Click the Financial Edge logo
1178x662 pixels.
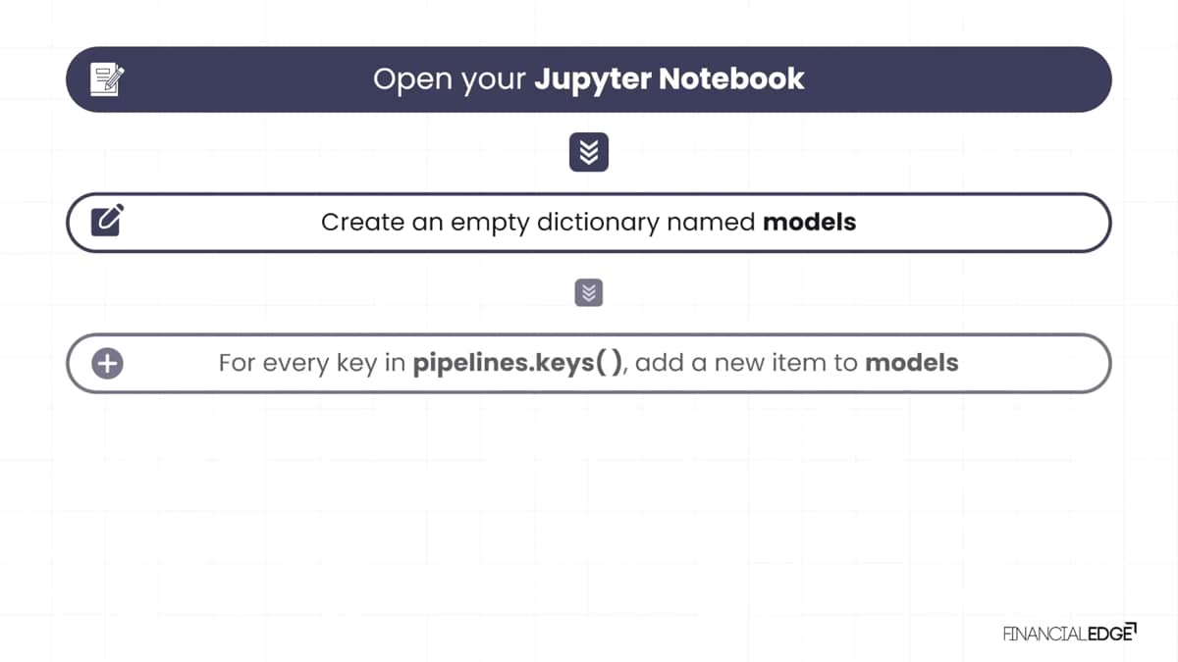point(1069,633)
